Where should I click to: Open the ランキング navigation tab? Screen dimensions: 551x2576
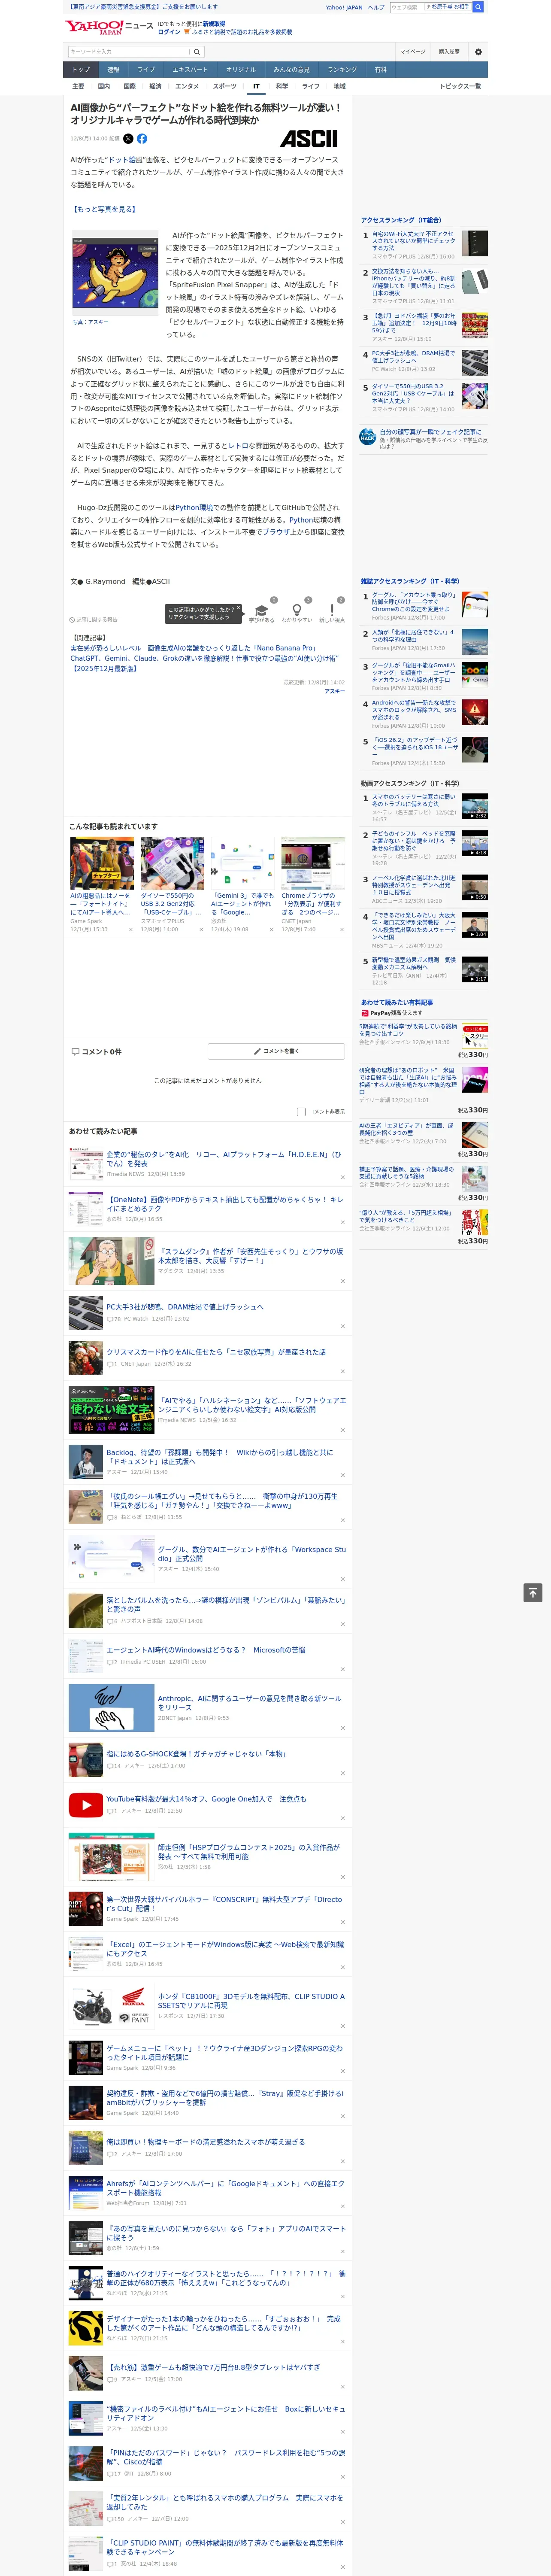pos(342,70)
